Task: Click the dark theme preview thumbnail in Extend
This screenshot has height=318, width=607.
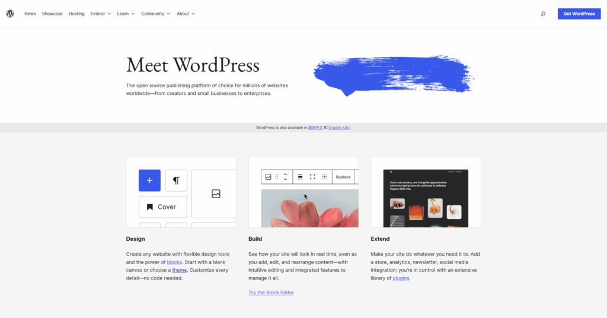Action: point(426,198)
